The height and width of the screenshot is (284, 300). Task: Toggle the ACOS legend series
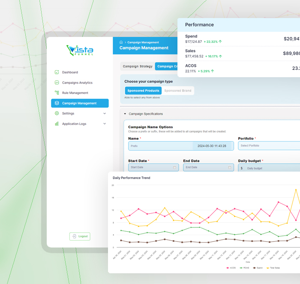(x=231, y=268)
